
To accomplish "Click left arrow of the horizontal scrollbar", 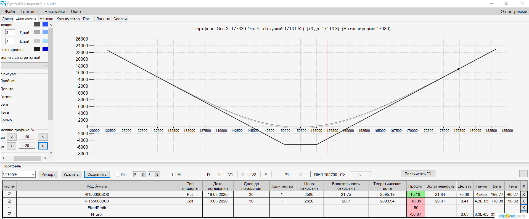I will point(4,158).
